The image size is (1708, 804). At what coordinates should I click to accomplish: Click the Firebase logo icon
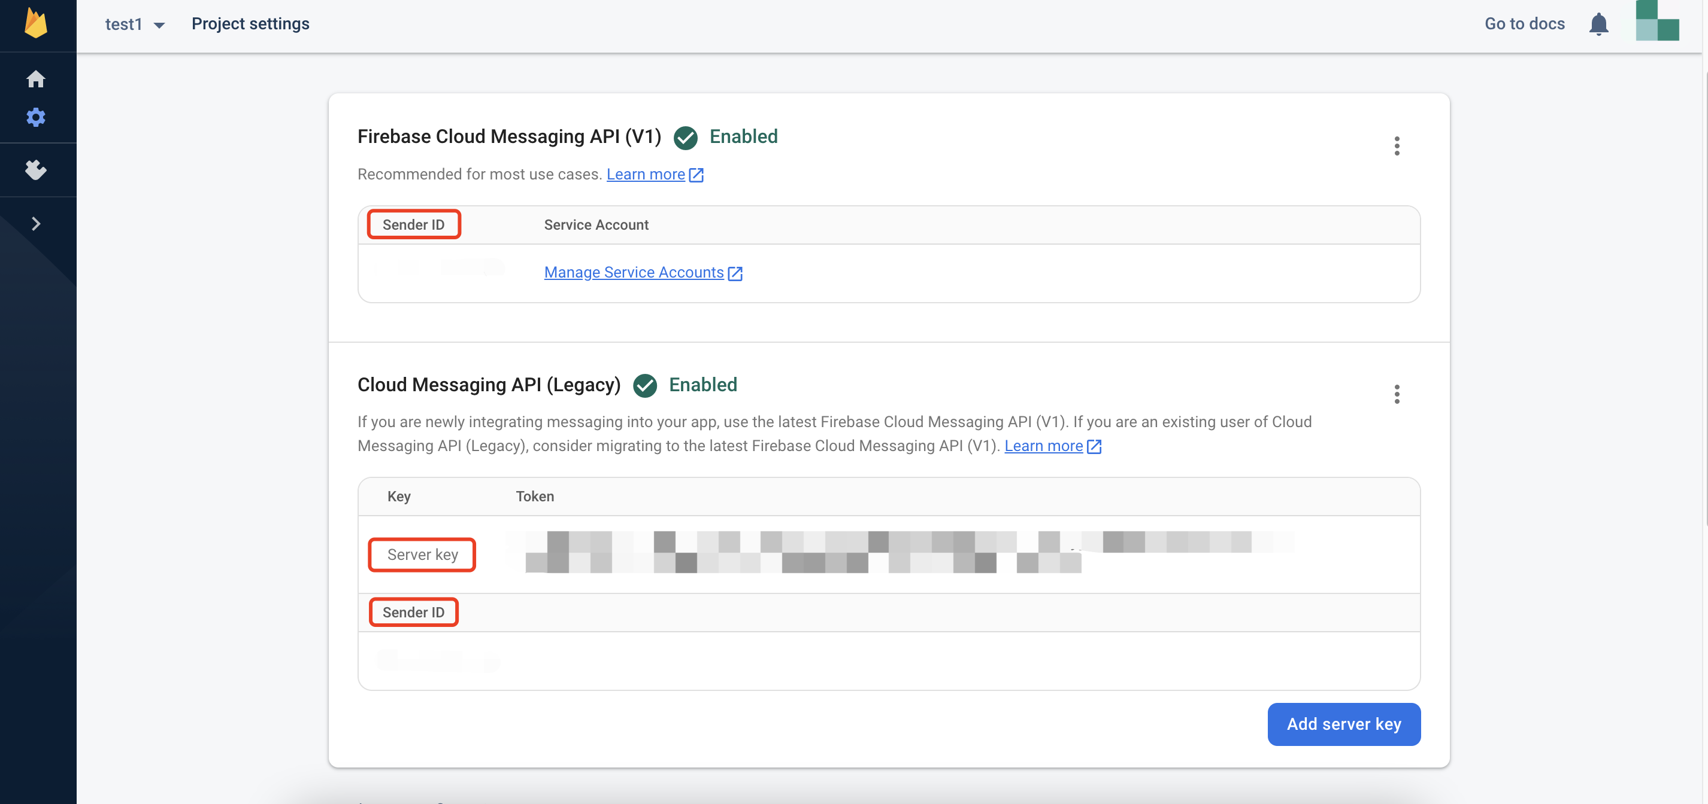click(x=36, y=23)
